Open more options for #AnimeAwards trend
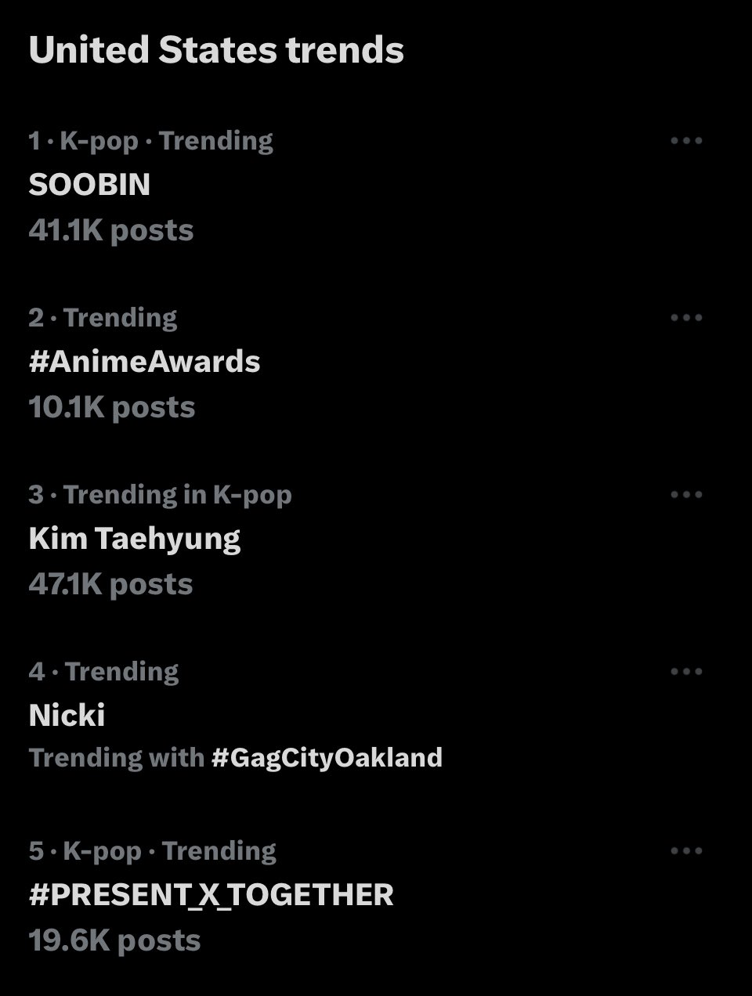Image resolution: width=752 pixels, height=996 pixels. 686,318
